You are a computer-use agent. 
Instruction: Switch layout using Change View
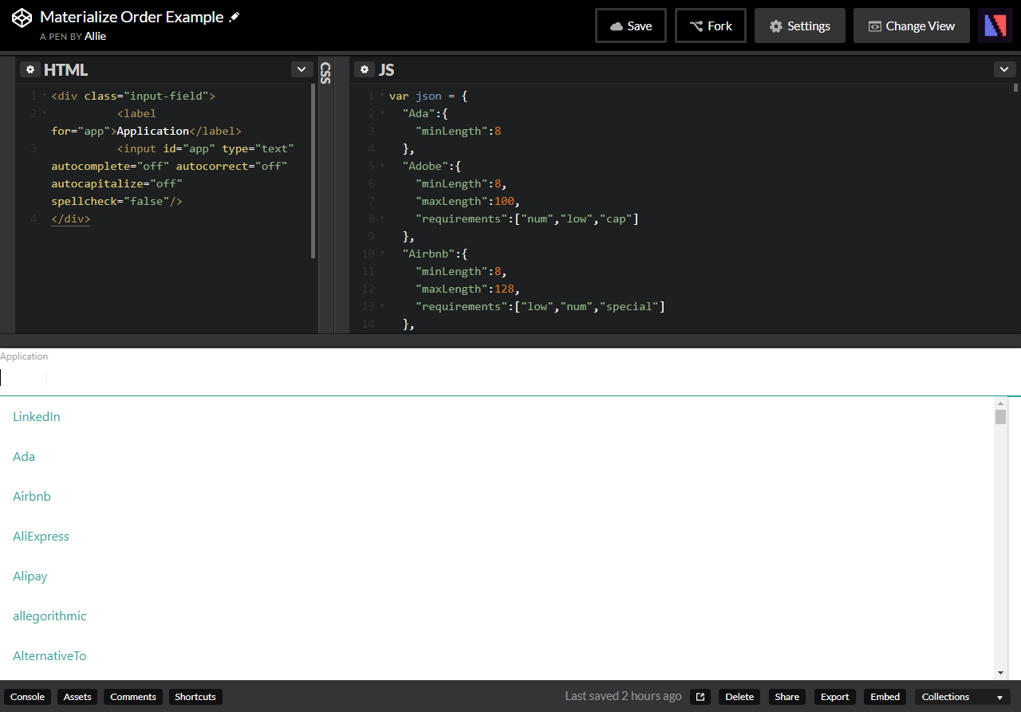pos(911,26)
